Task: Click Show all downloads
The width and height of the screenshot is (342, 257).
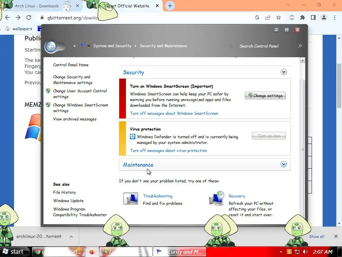Action: [x=317, y=237]
